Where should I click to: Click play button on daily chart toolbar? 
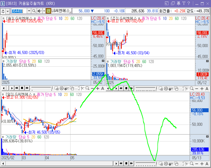116,163
